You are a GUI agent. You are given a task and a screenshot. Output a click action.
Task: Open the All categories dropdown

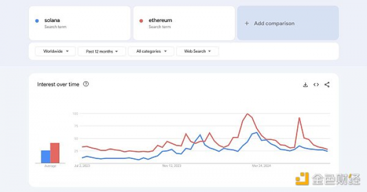151,51
